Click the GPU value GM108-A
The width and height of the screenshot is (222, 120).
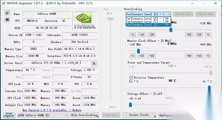(32, 21)
